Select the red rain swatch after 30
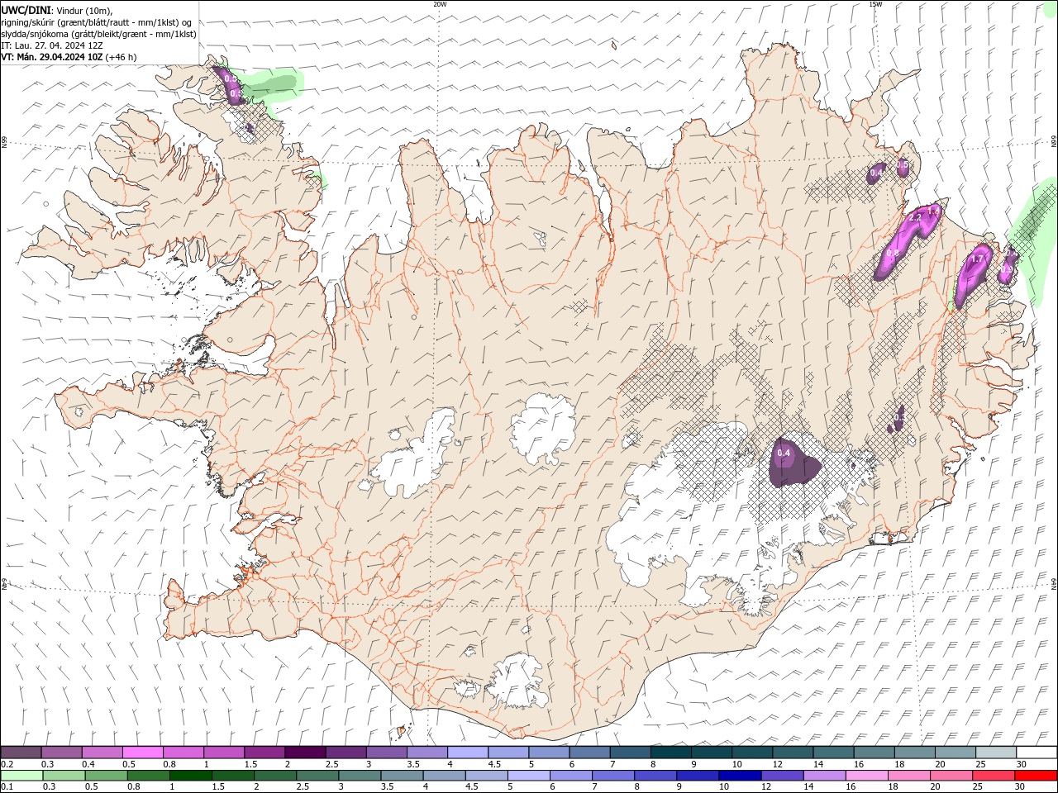Image resolution: width=1058 pixels, height=793 pixels. coord(1036,776)
